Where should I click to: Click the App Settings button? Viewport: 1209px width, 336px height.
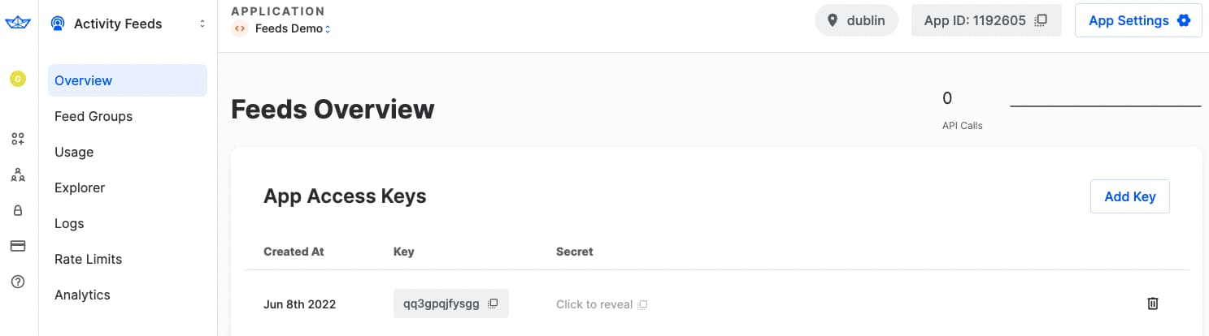click(x=1138, y=21)
